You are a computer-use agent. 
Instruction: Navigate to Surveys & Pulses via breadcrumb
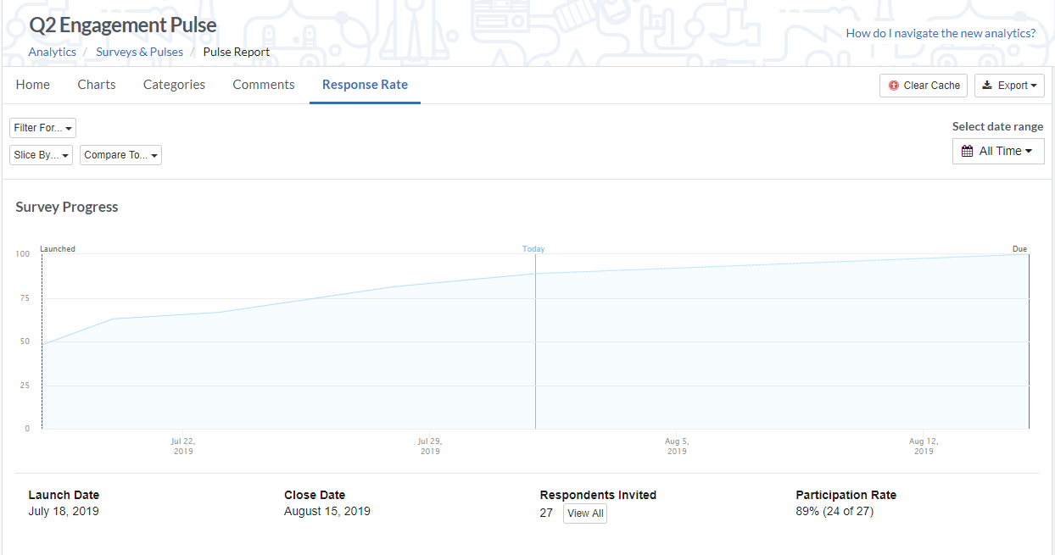(139, 52)
